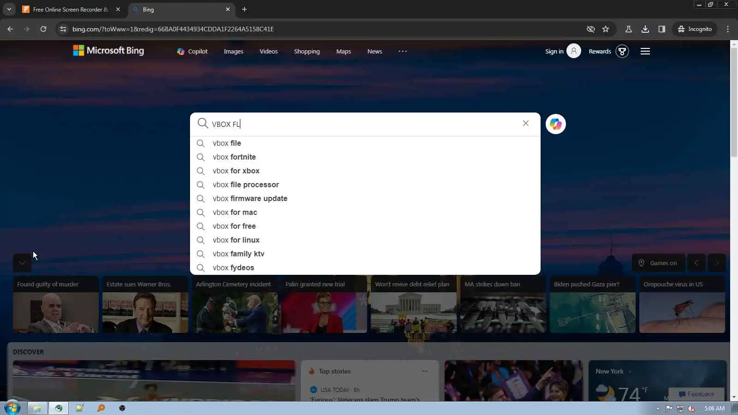Open the sticky notes taskbar icon
This screenshot has width=738, height=415.
(x=80, y=408)
